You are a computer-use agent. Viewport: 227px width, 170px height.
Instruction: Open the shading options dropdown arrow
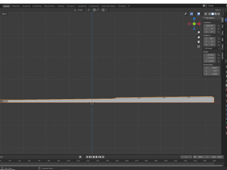click(222, 14)
